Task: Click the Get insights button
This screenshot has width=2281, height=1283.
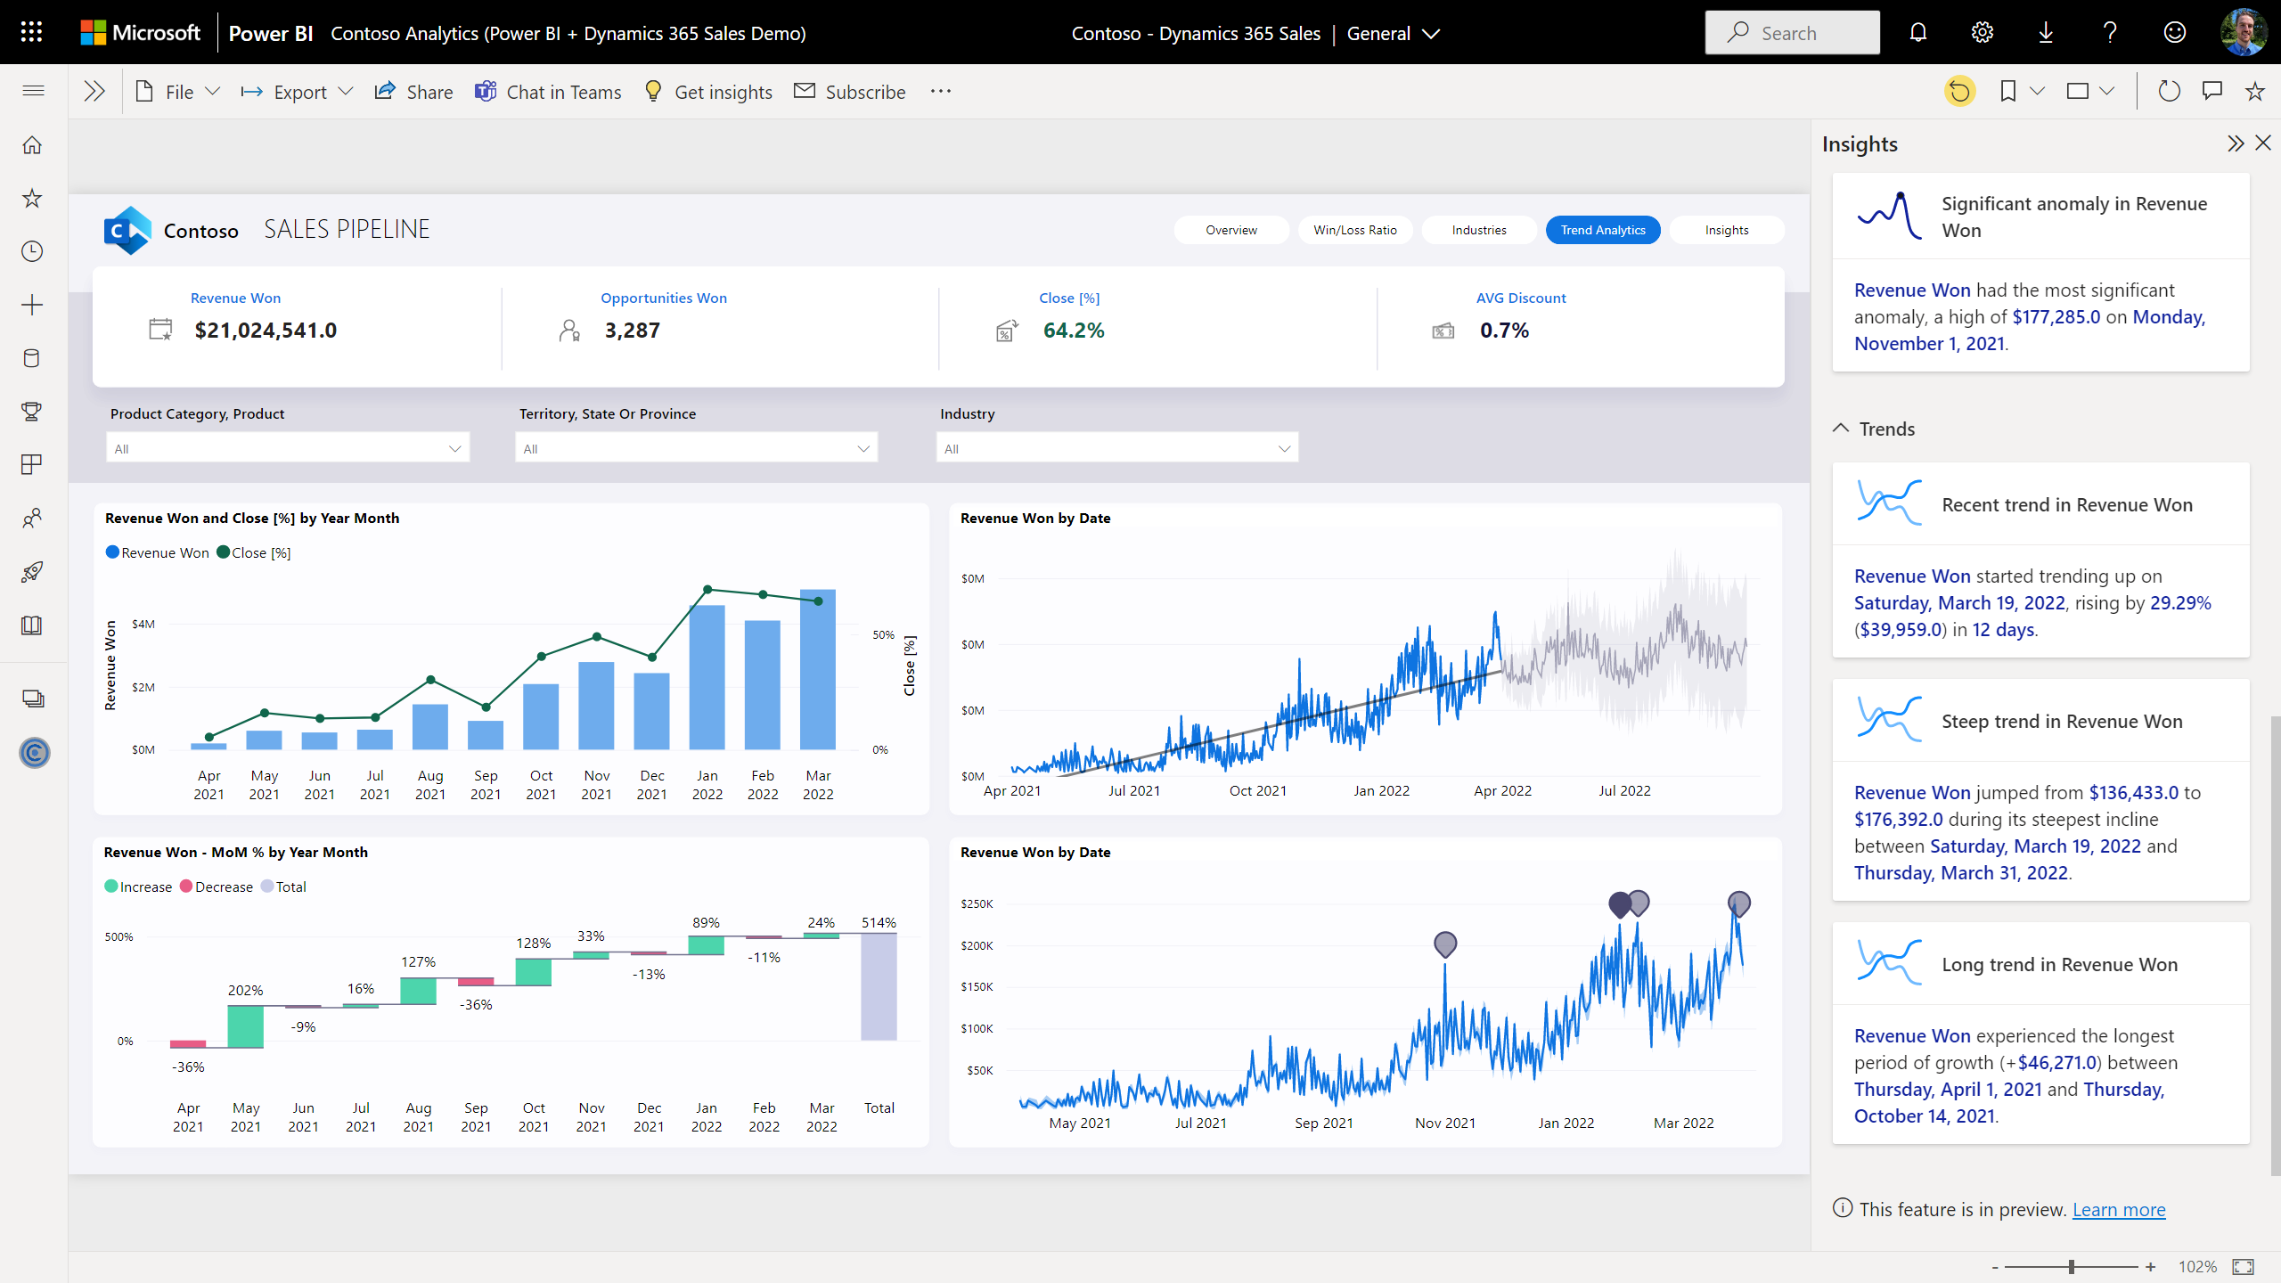Action: tap(707, 91)
